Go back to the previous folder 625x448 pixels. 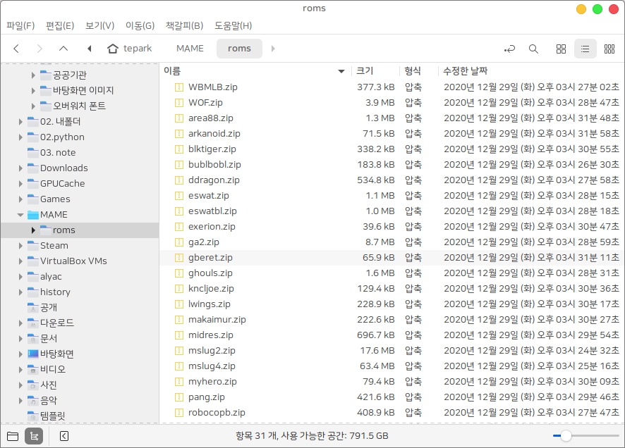tap(16, 49)
